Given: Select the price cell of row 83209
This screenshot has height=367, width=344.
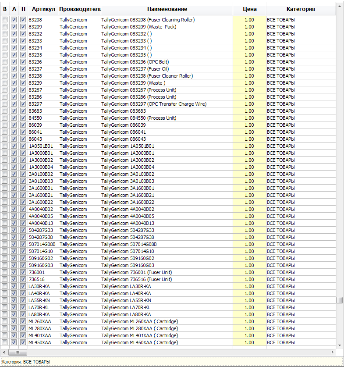Looking at the screenshot, I should [249, 27].
